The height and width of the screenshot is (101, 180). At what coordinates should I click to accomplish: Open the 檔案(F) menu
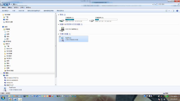(x=4, y=8)
